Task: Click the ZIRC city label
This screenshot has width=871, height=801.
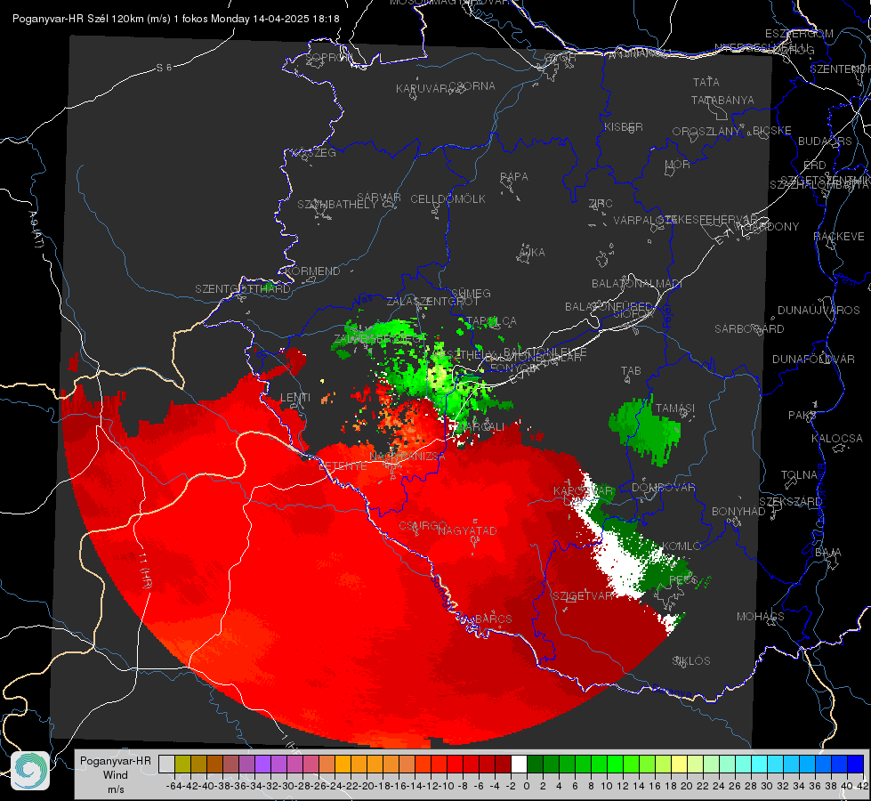Action: click(601, 204)
